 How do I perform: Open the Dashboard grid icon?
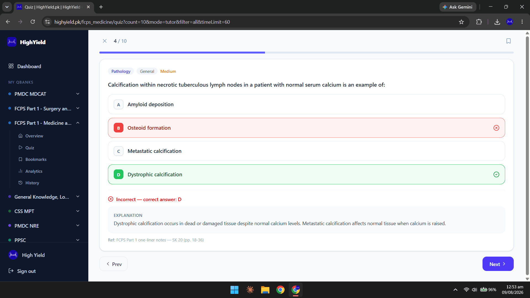click(11, 66)
